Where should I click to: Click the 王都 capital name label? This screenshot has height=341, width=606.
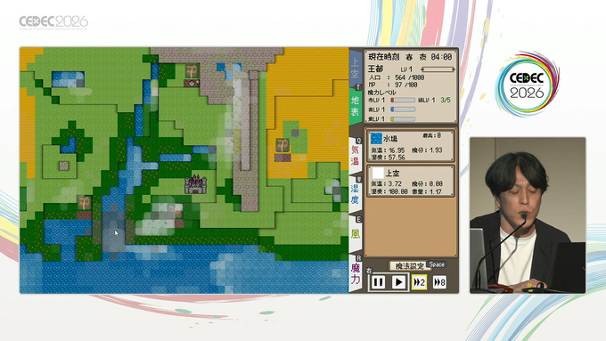click(376, 69)
